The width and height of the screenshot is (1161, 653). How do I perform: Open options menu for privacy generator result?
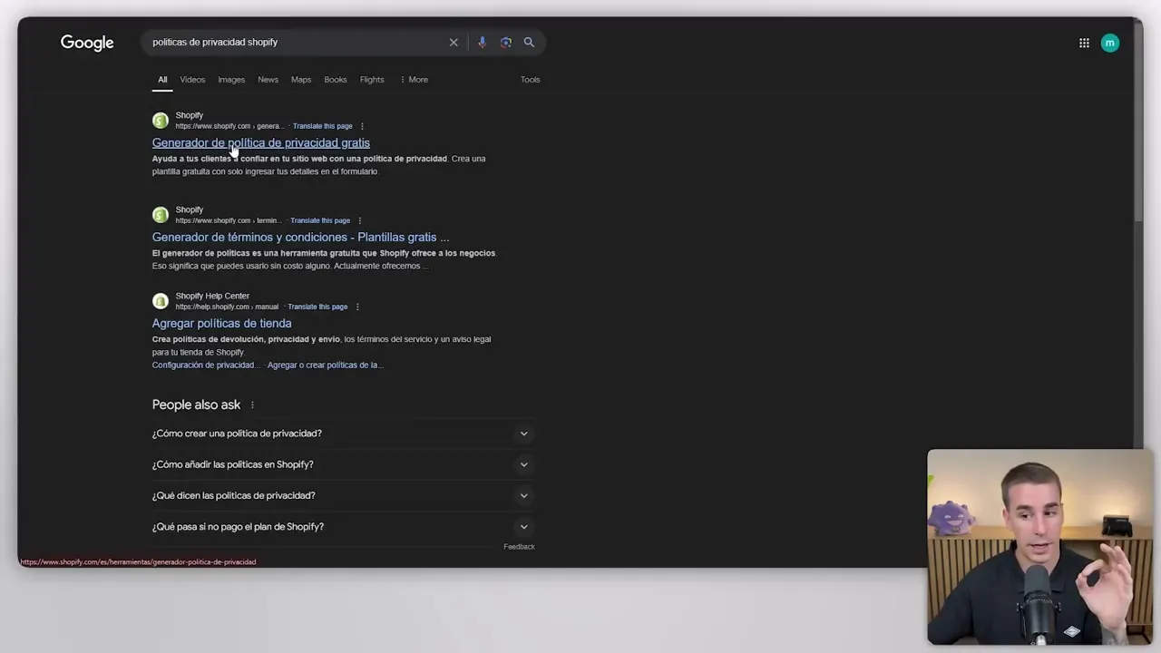click(x=362, y=126)
